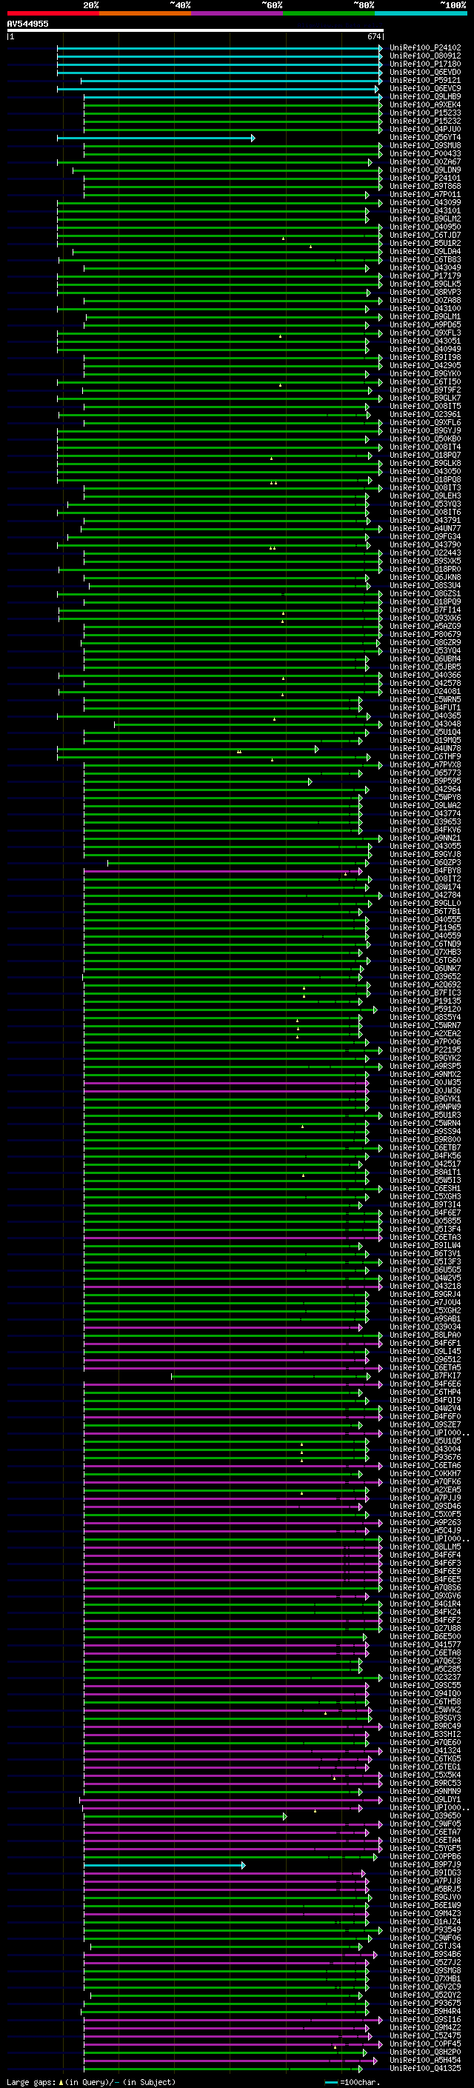Open hit UniRef100_P24102
This screenshot has height=2088, width=474.
coord(424,48)
